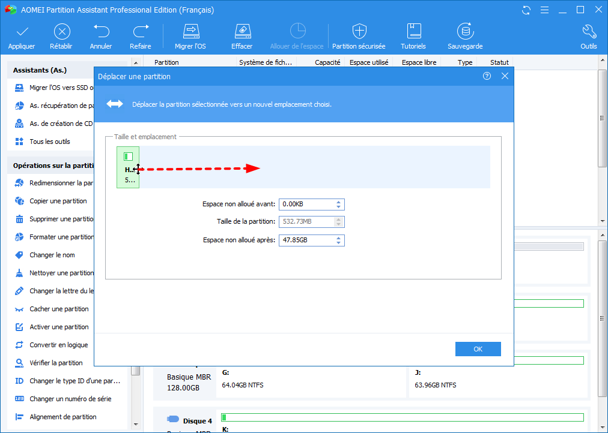
Task: Open As. de création de CD assistant
Action: 54,124
